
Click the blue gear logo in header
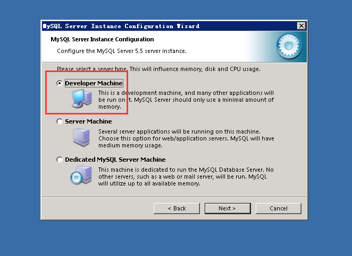coord(289,48)
